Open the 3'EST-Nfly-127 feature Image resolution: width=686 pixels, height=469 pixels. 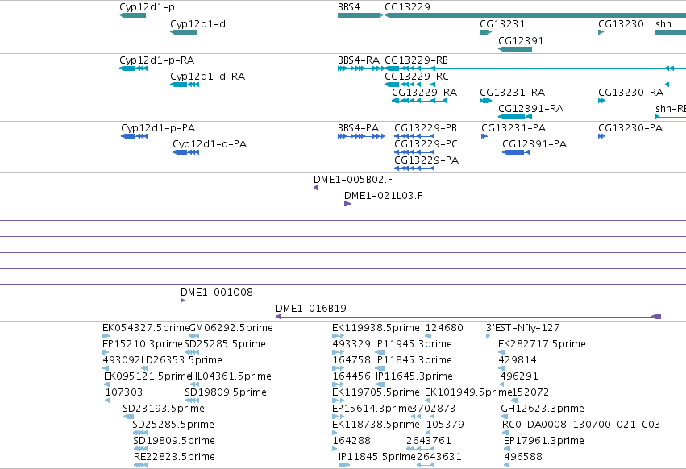pos(489,336)
